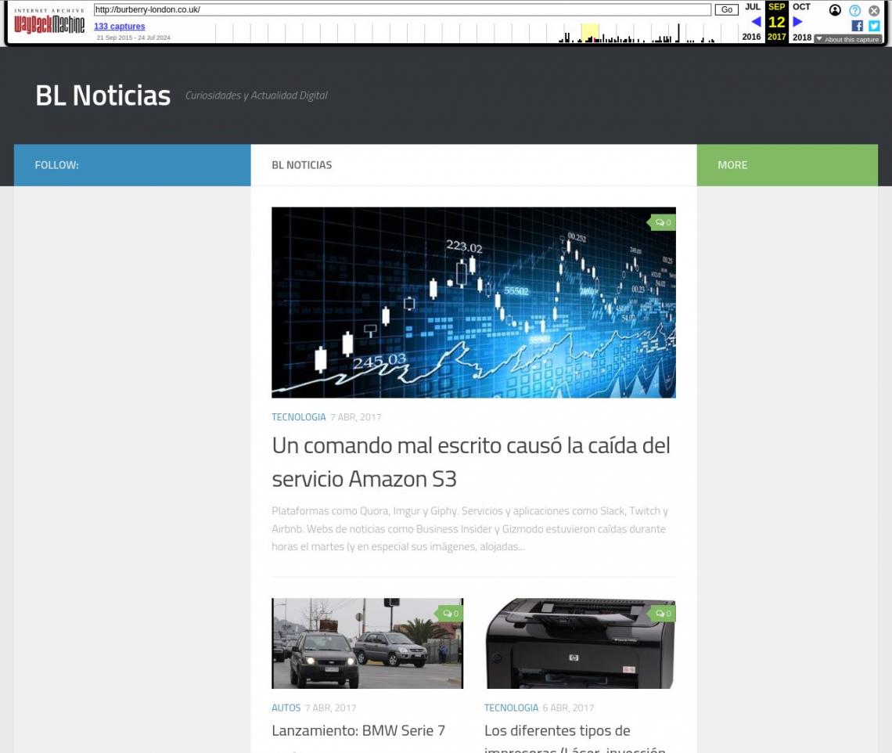Viewport: 892px width, 753px height.
Task: Select the BL NOTICIAS heading tab
Action: point(301,165)
